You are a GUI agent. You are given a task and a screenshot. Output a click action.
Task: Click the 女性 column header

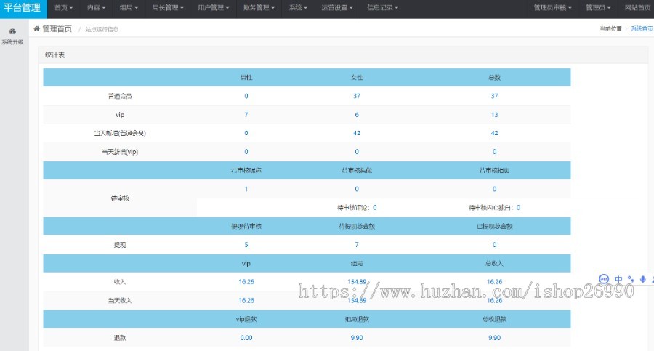(357, 77)
